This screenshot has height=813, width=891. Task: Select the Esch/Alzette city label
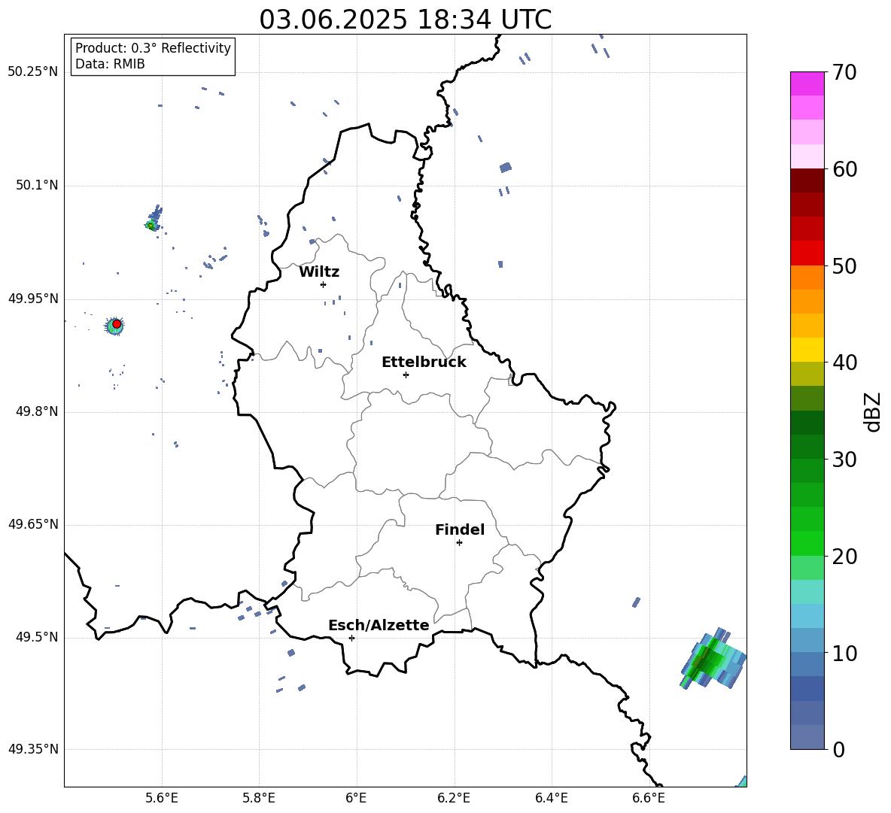(379, 625)
